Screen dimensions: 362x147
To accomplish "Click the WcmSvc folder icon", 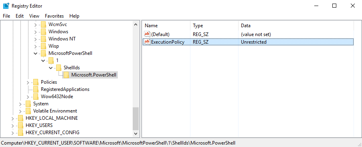I will click(x=43, y=24).
